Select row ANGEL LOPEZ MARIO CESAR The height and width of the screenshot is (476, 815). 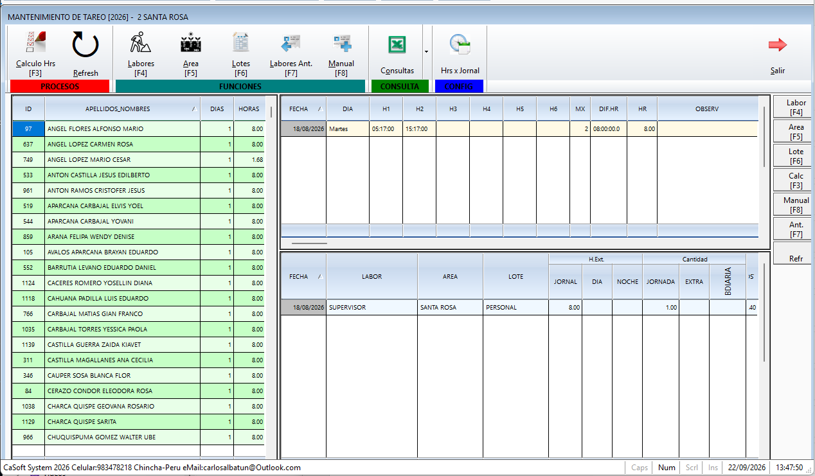point(138,159)
